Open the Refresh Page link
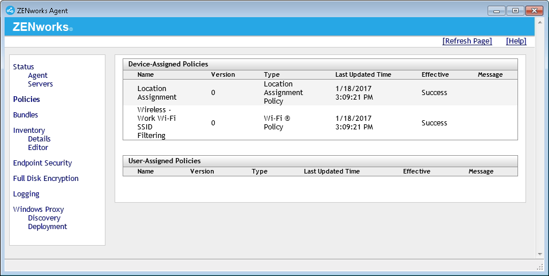The image size is (549, 276). click(467, 41)
